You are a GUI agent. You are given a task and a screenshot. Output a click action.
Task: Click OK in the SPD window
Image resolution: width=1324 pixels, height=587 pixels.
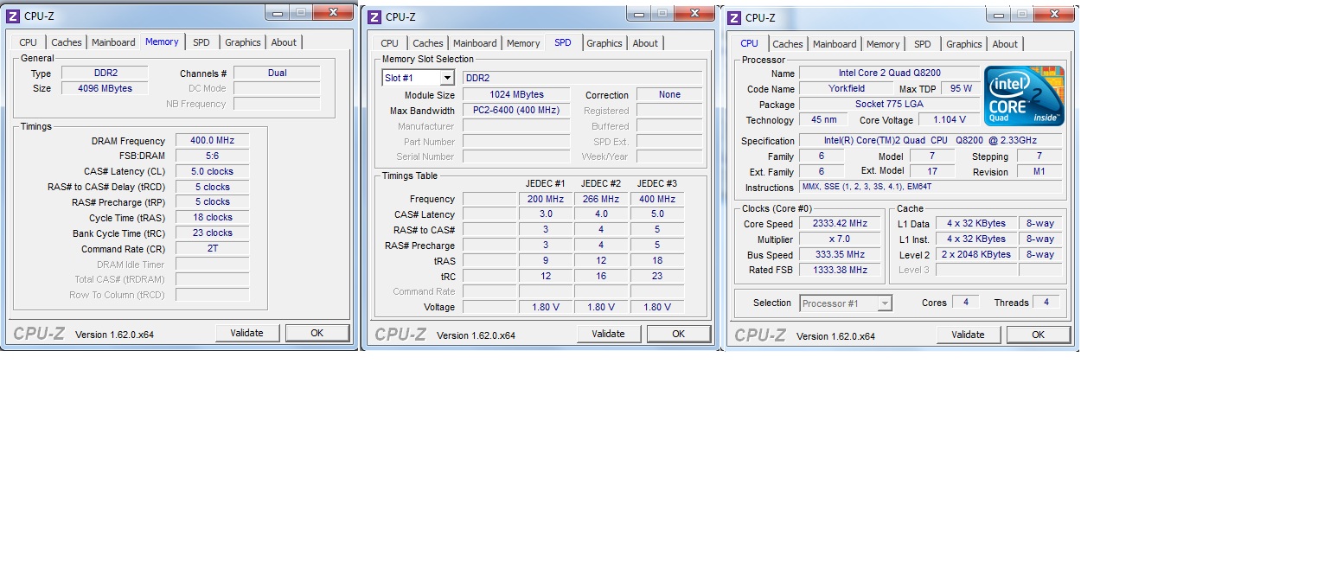[x=679, y=334]
